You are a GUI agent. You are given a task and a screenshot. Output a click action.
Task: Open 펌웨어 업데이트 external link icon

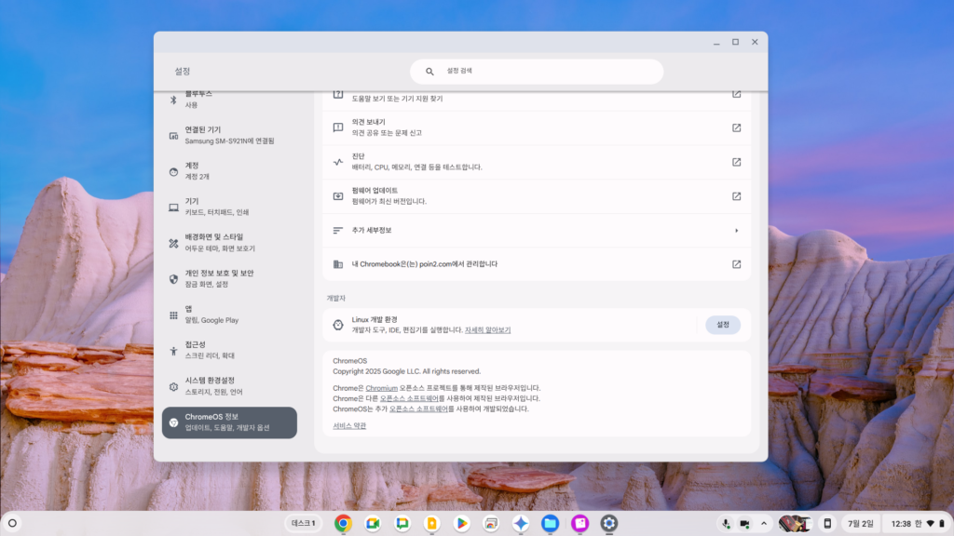(736, 196)
